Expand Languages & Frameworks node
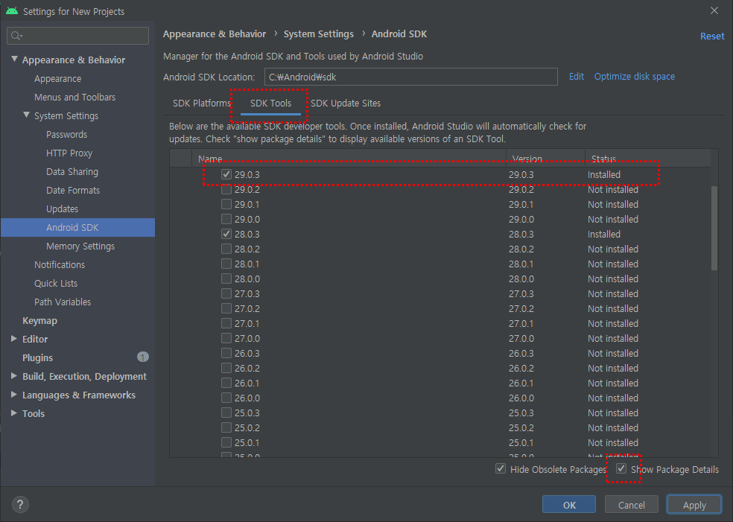Image resolution: width=733 pixels, height=522 pixels. (x=14, y=395)
